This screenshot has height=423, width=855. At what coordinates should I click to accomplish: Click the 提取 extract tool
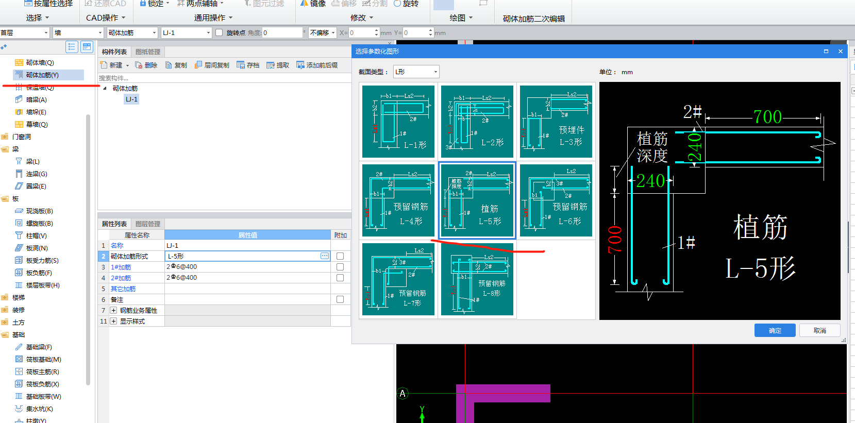coord(278,65)
